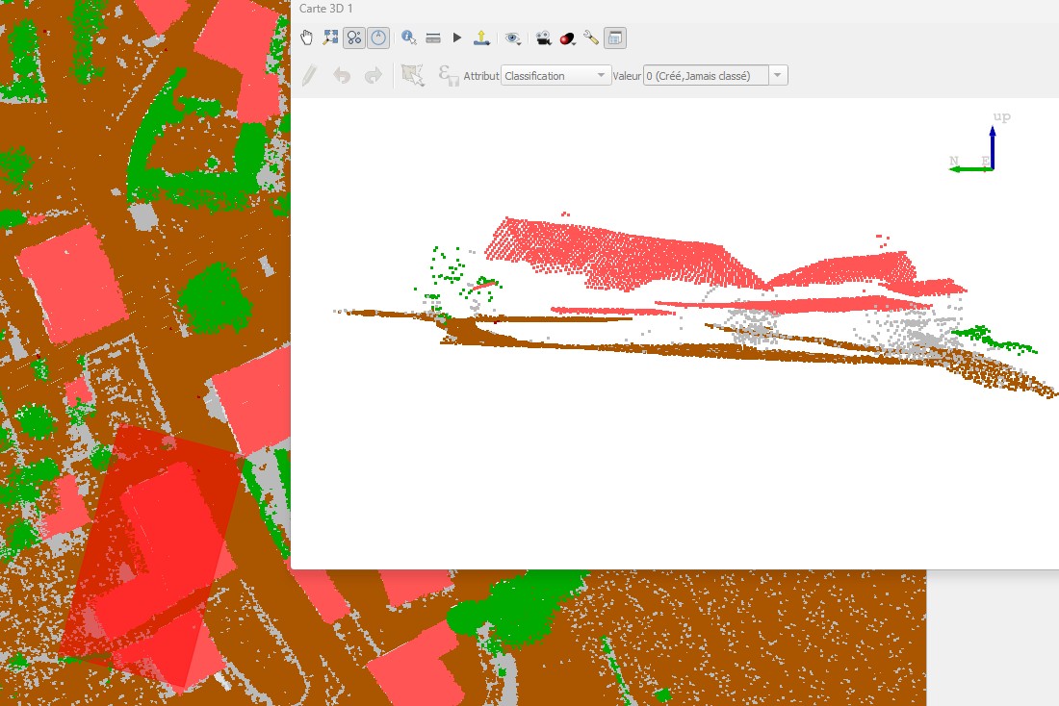Click the undo arrow button
The height and width of the screenshot is (706, 1059).
(342, 75)
